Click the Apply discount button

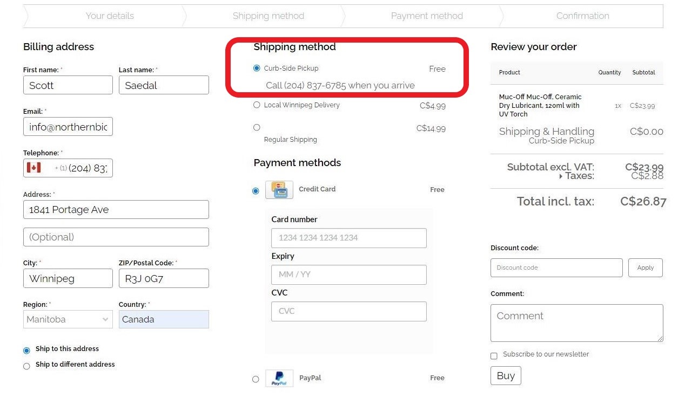pyautogui.click(x=646, y=267)
